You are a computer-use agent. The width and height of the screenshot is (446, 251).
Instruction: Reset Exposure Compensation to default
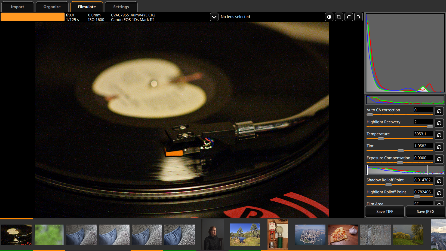[439, 159]
